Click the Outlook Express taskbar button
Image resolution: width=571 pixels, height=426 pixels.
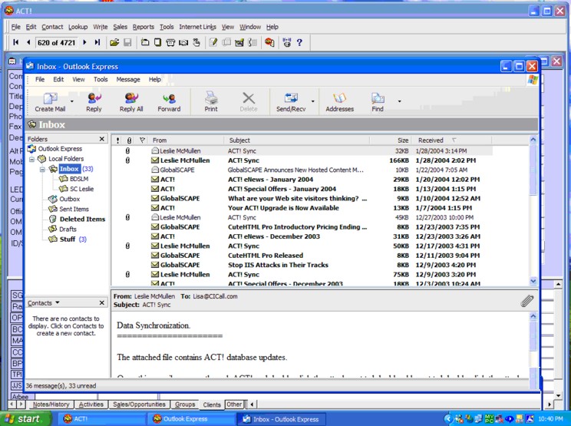[191, 419]
